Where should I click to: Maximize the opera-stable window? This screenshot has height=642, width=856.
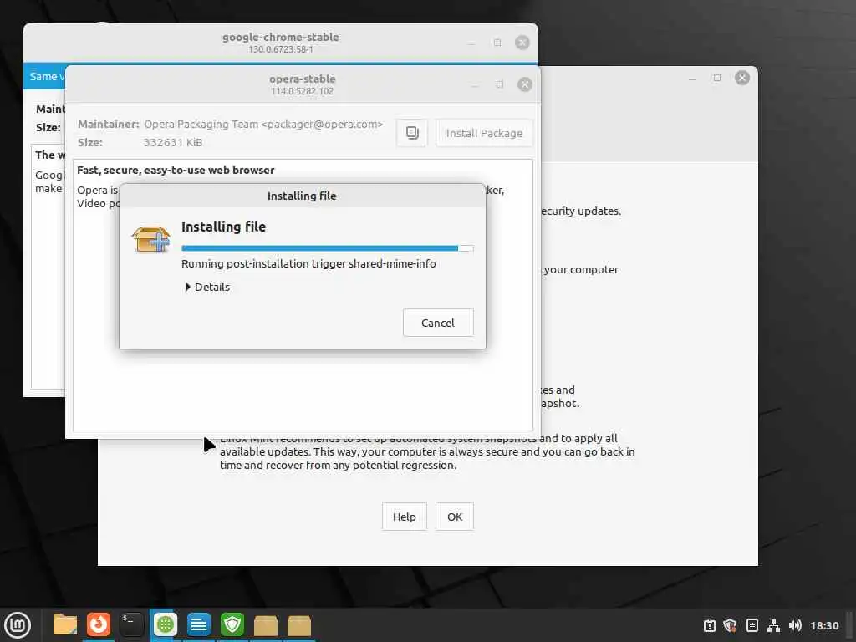pyautogui.click(x=500, y=84)
